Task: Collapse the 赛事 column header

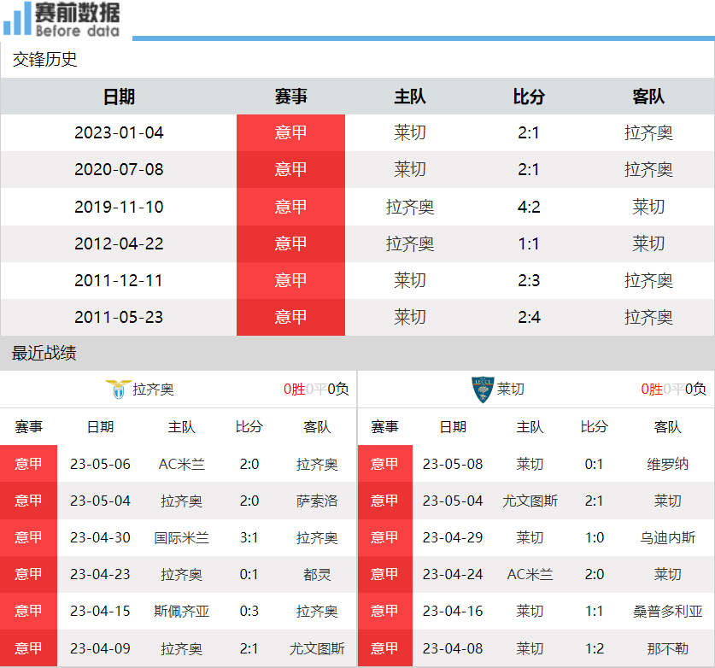Action: [x=290, y=97]
